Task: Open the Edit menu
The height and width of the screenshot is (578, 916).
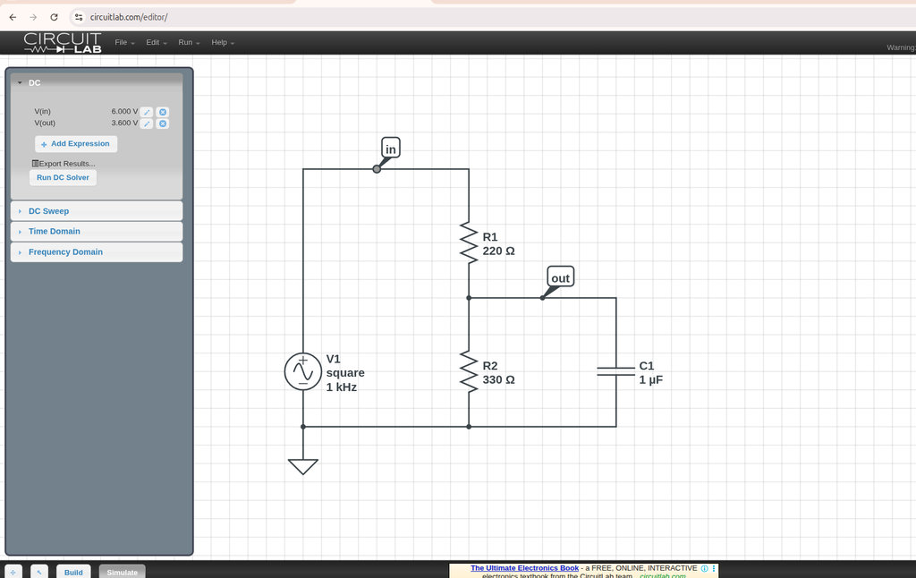Action: click(x=156, y=43)
